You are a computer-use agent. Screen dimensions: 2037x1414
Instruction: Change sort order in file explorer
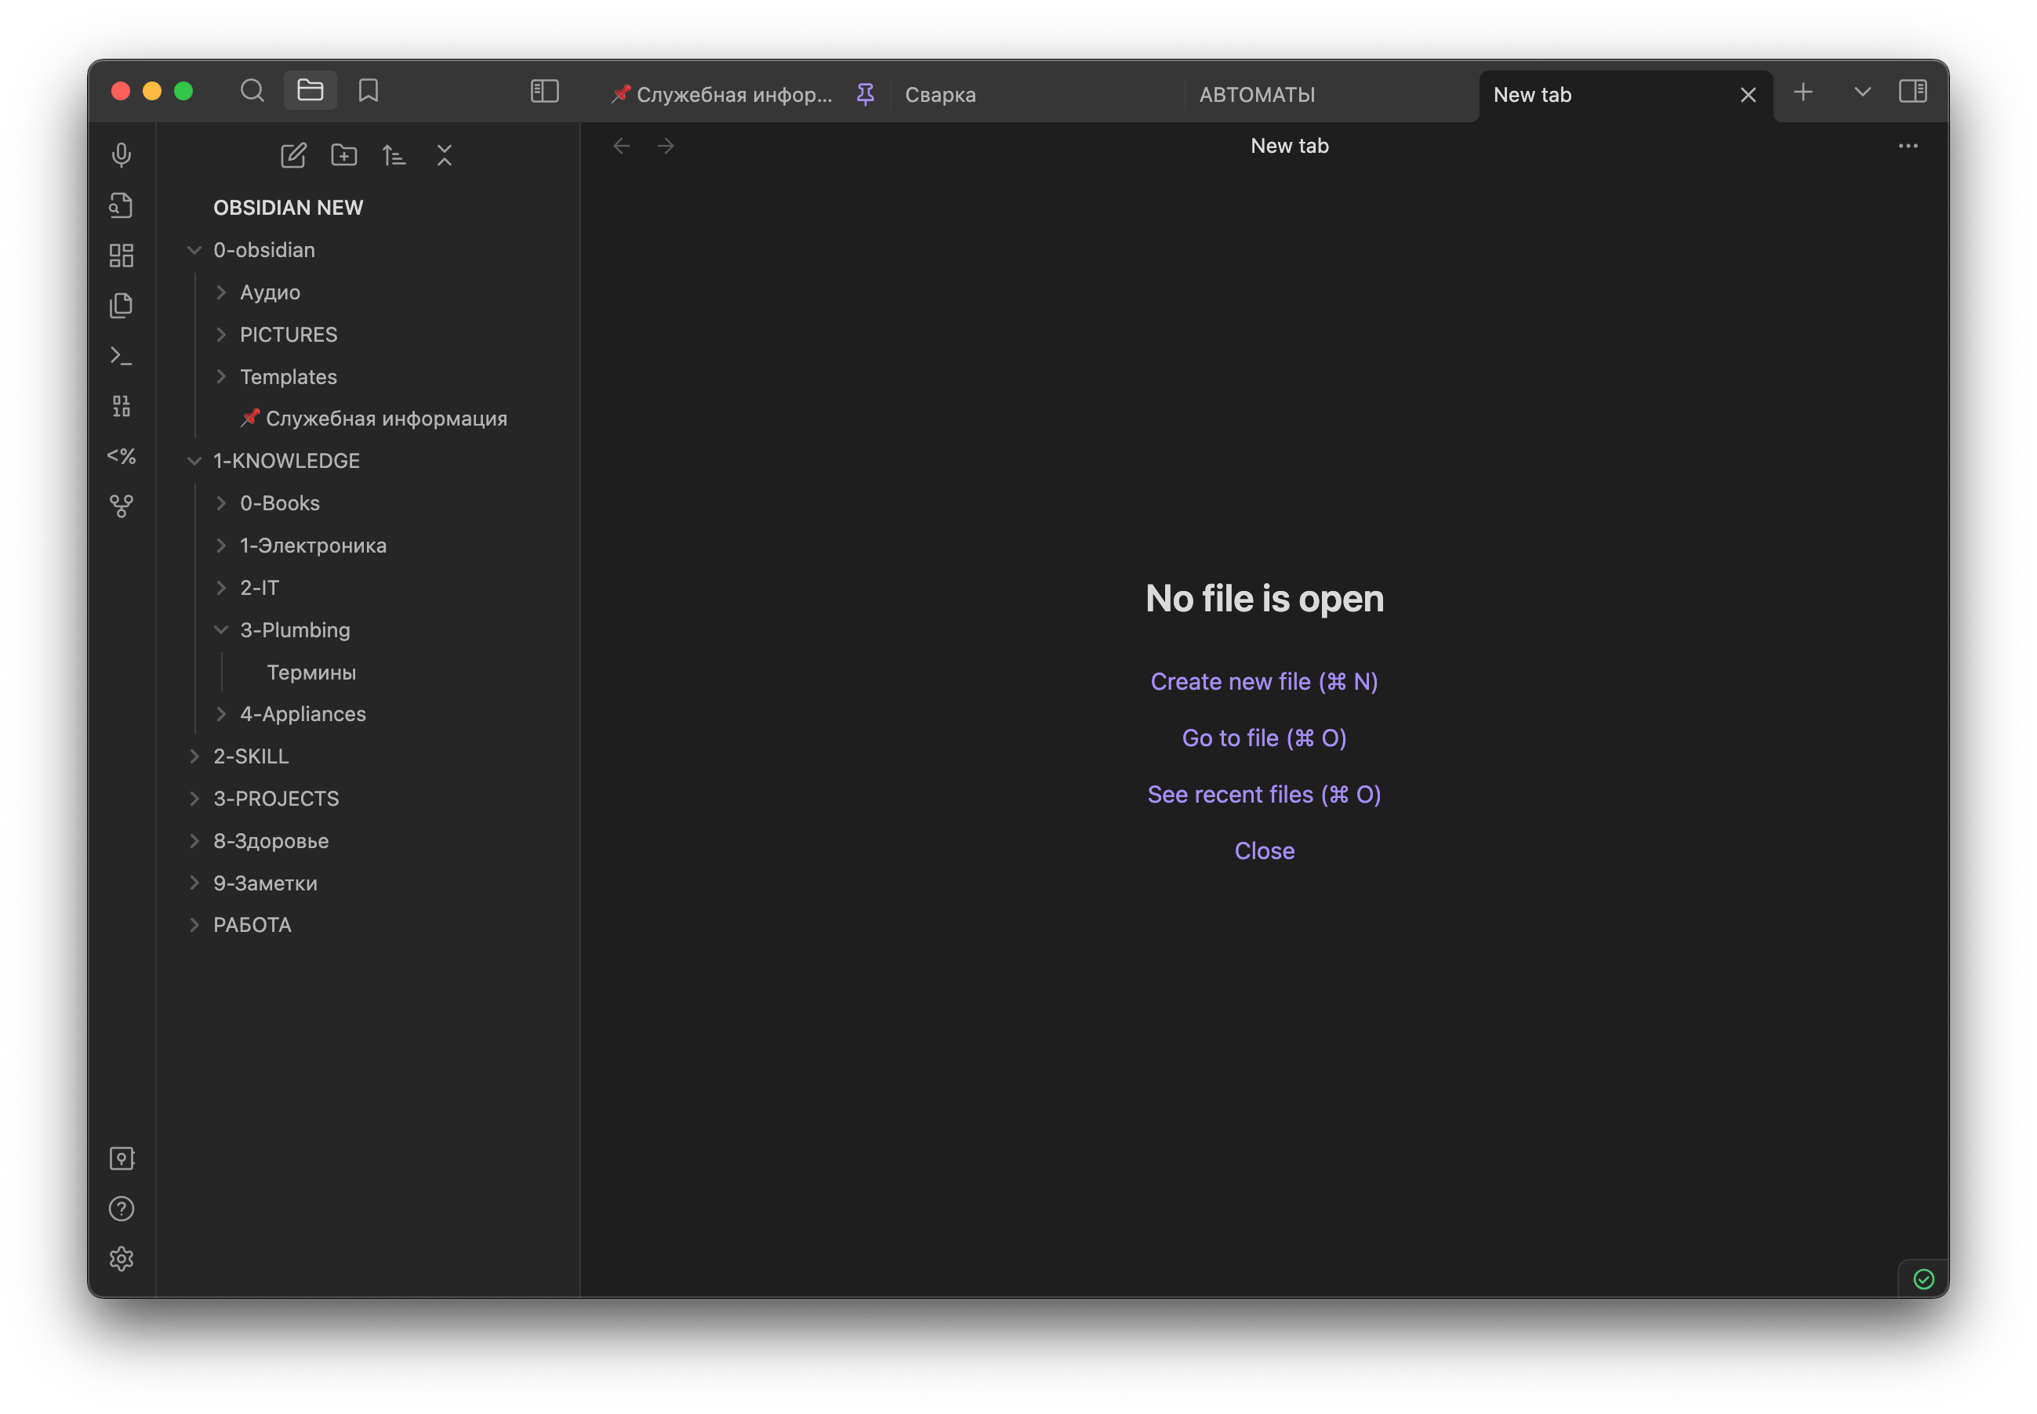point(394,156)
